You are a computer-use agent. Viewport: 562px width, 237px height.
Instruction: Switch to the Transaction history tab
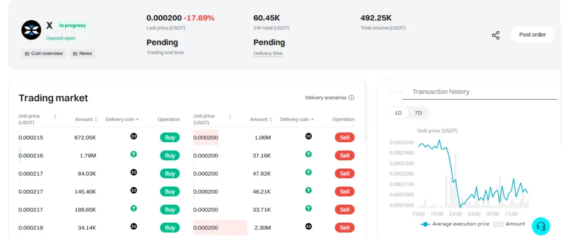tap(441, 92)
